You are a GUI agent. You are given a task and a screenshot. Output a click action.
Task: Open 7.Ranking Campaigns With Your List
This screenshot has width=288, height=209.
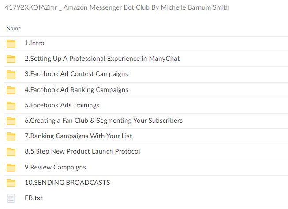pyautogui.click(x=78, y=136)
